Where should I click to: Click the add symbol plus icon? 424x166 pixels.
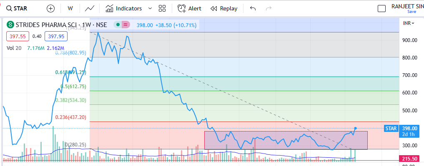50,9
